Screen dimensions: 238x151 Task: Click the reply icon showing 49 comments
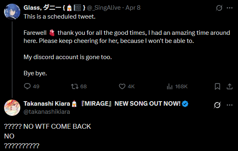(x=27, y=86)
